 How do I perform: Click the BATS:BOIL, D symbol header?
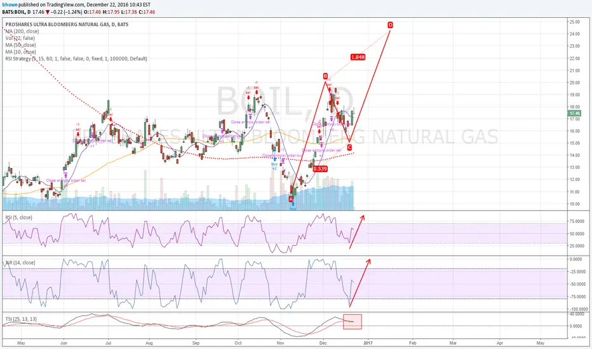[x=17, y=12]
